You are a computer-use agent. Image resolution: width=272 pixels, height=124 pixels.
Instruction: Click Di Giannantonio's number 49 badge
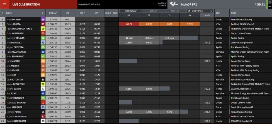coord(43,29)
